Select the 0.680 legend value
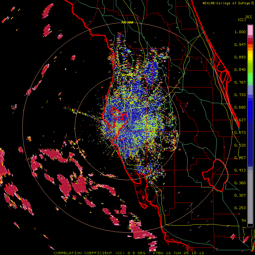The width and height of the screenshot is (255, 255). point(240,107)
